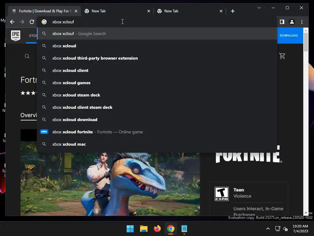Choose 'xbox xcloud games' suggestion

pyautogui.click(x=157, y=83)
